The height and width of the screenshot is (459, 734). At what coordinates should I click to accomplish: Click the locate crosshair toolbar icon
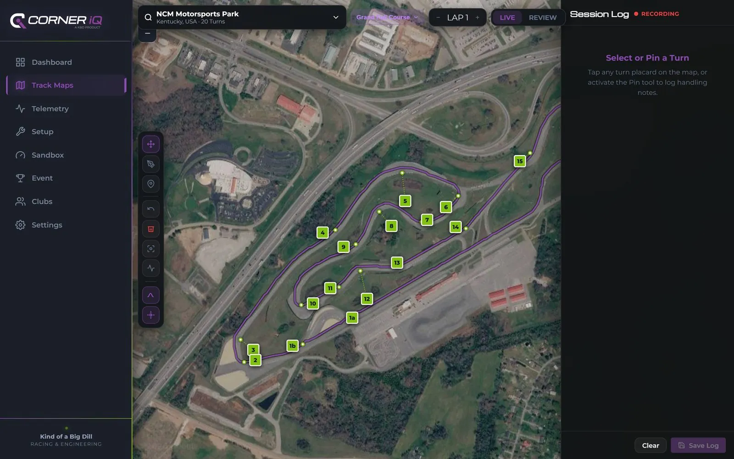coord(151,315)
